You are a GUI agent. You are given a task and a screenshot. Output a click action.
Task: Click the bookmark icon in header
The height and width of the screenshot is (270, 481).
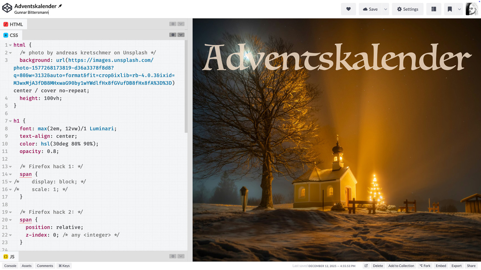point(449,9)
